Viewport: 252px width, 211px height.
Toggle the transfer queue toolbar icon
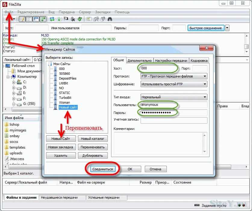[x=43, y=19]
